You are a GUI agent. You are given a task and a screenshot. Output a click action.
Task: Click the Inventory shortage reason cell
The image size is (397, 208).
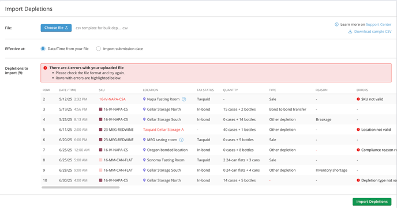click(331, 170)
